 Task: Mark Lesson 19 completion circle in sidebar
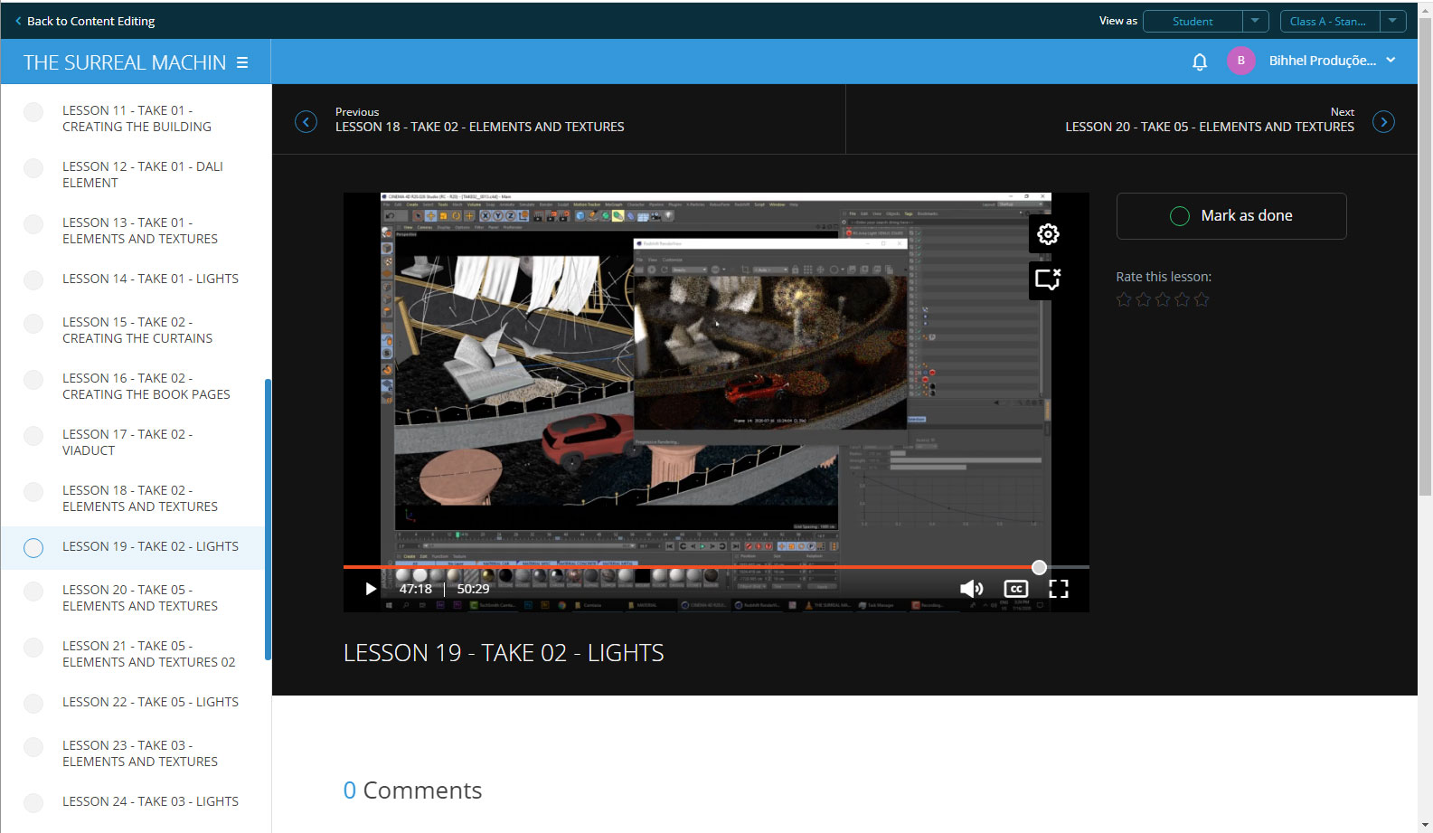click(33, 547)
